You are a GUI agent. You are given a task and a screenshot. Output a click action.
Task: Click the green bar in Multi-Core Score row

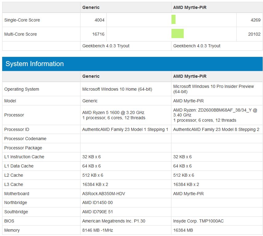178,33
